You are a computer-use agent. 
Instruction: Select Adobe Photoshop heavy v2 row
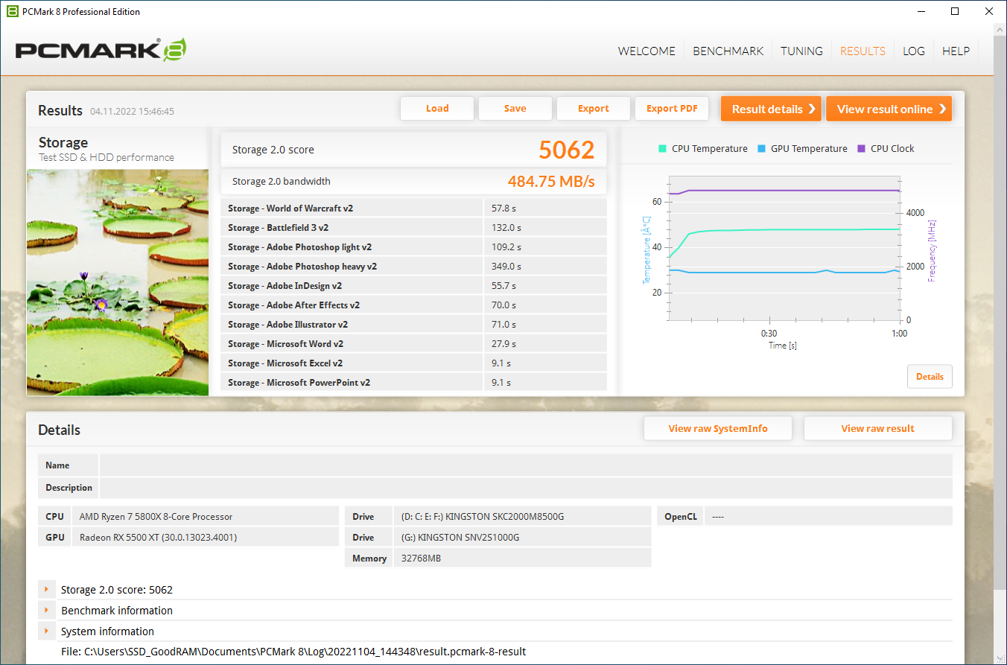tap(413, 267)
